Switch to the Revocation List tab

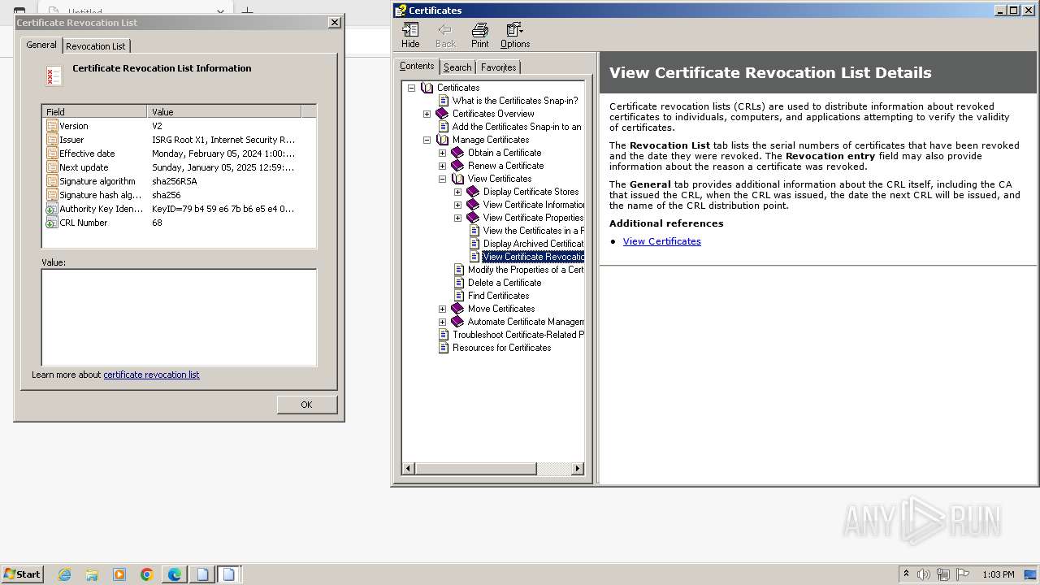point(96,46)
